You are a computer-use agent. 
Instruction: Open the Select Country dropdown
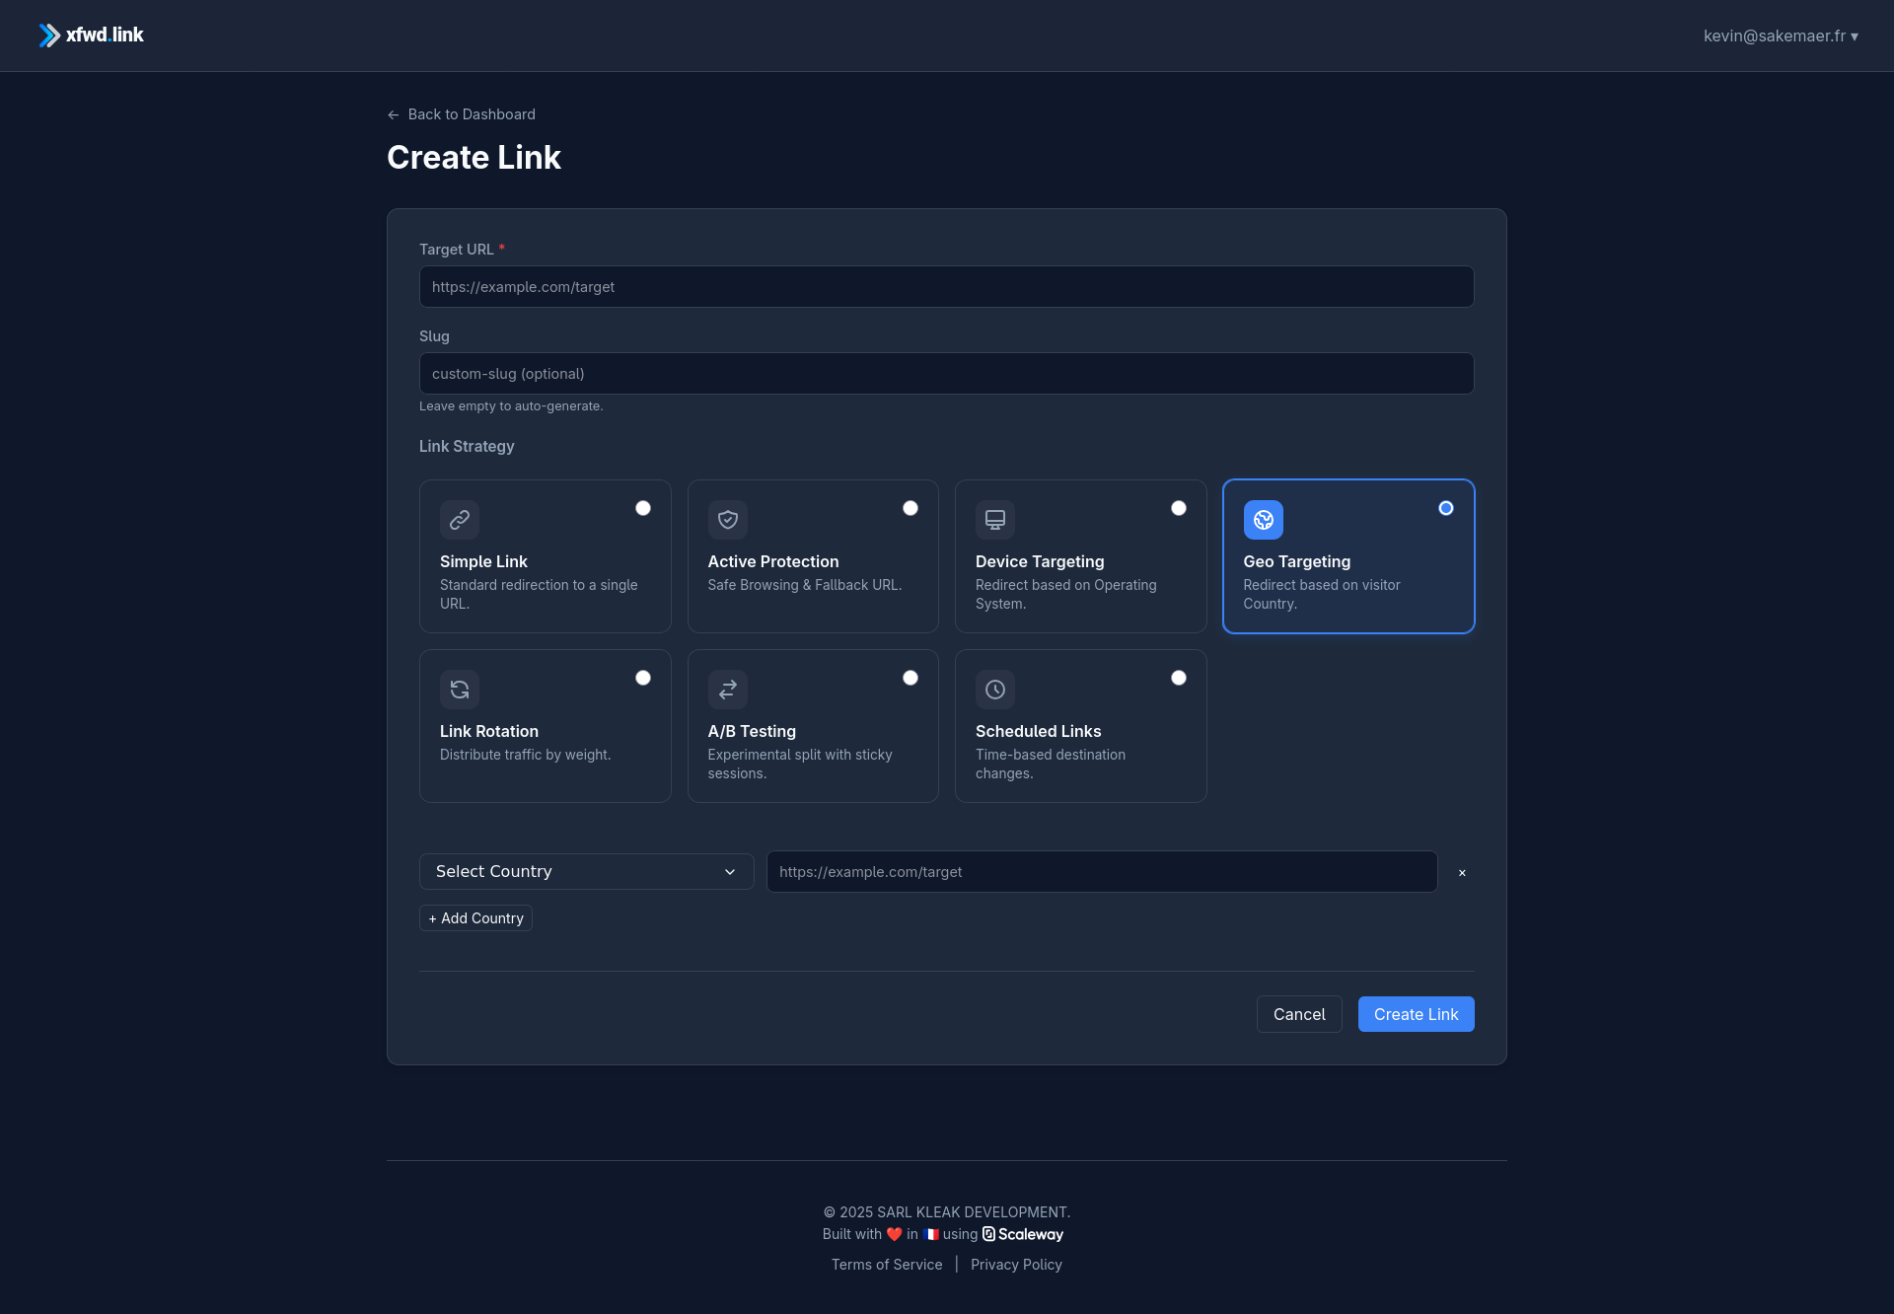[x=586, y=872]
